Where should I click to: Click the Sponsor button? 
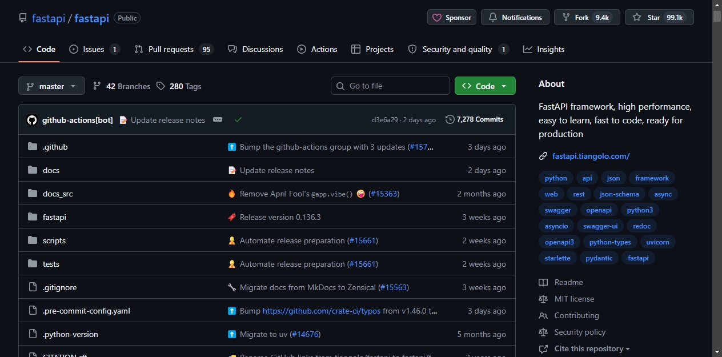452,18
